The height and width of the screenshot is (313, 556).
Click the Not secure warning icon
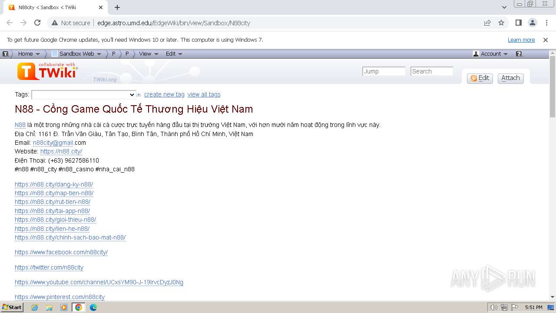[55, 23]
